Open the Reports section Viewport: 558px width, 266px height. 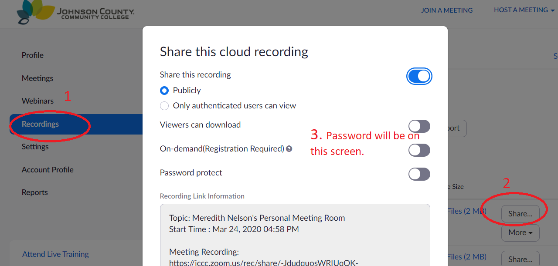[x=34, y=192]
